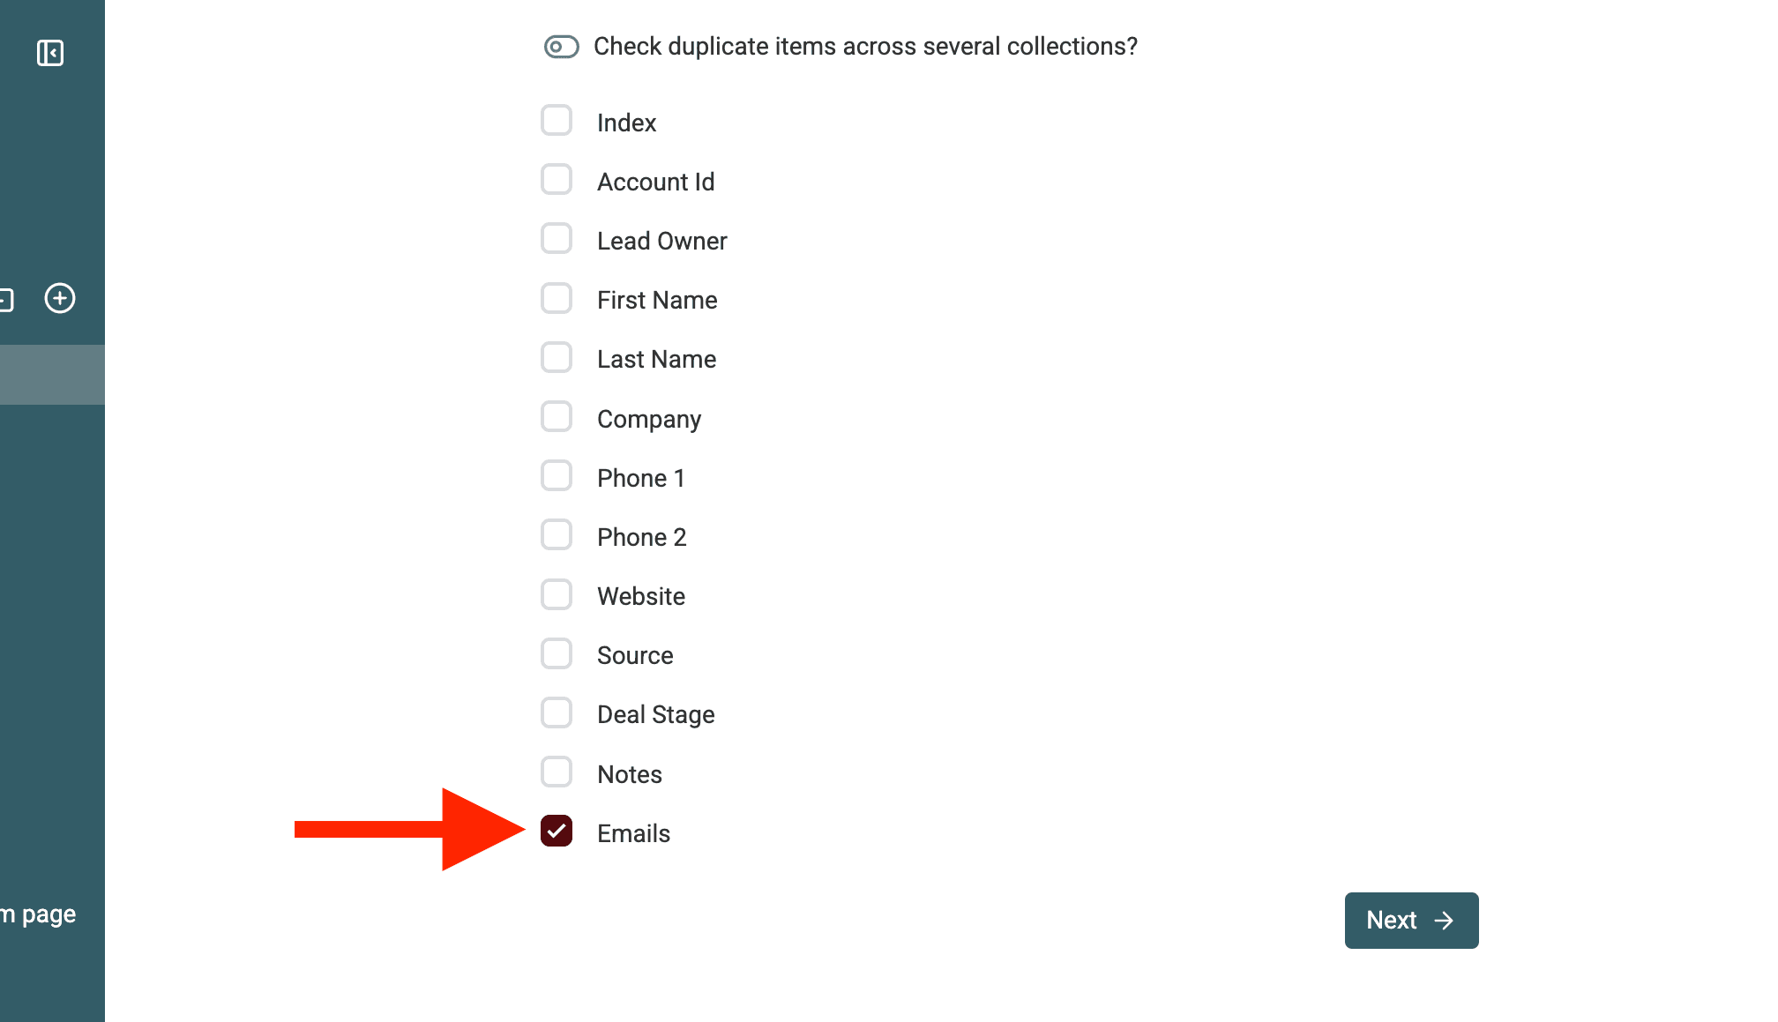The height and width of the screenshot is (1022, 1778).
Task: Check the First Name field
Action: click(557, 298)
